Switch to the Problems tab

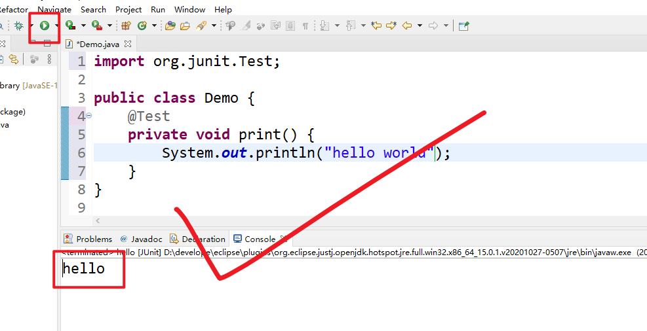click(x=88, y=239)
